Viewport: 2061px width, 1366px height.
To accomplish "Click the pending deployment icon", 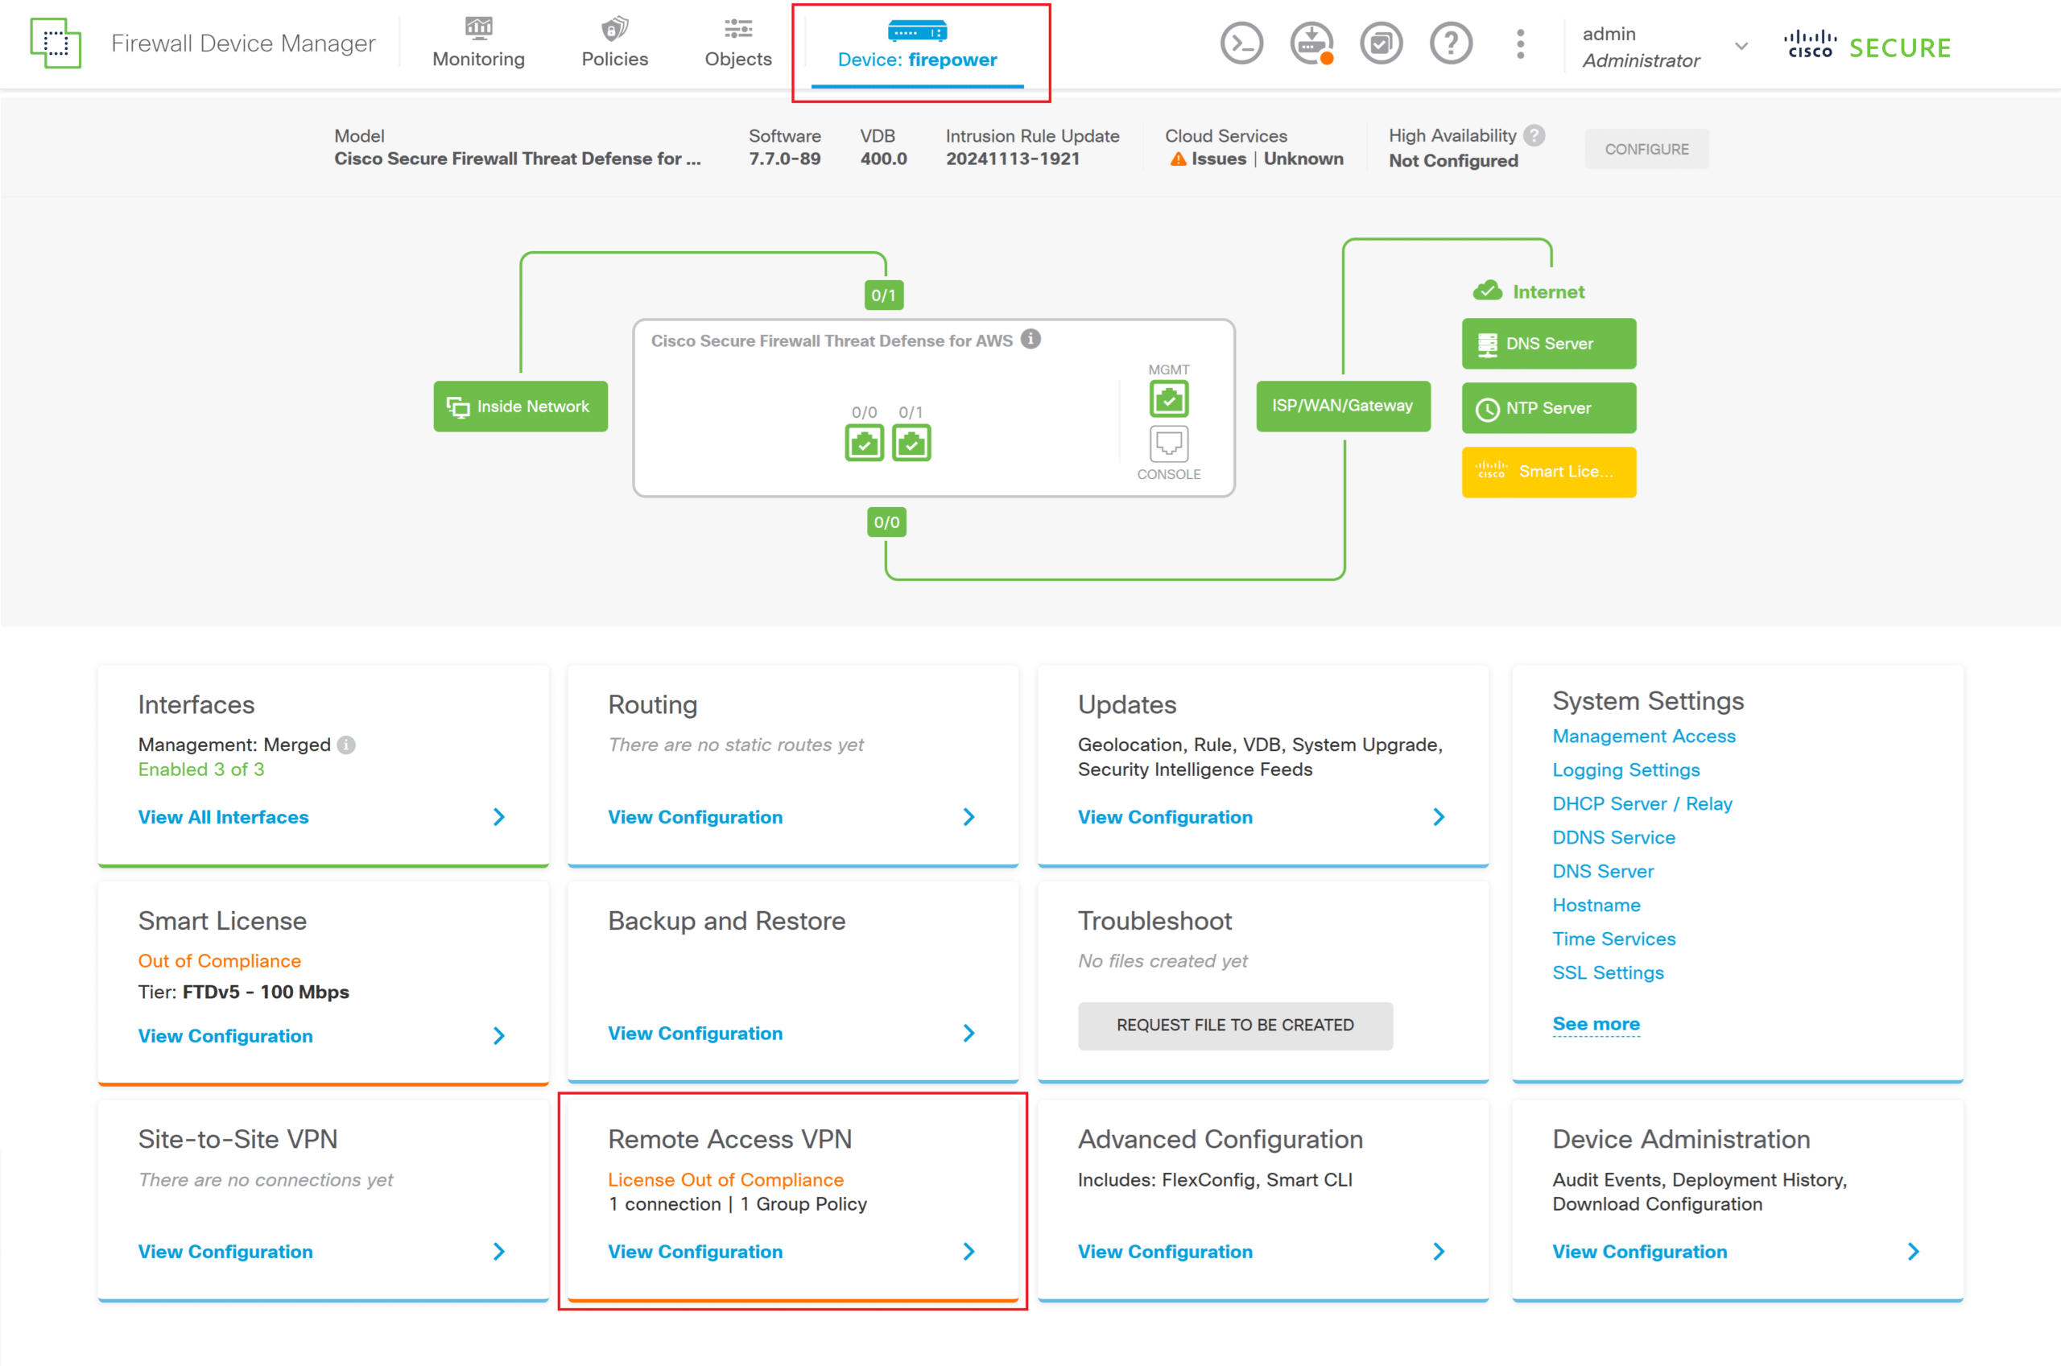I will point(1310,43).
